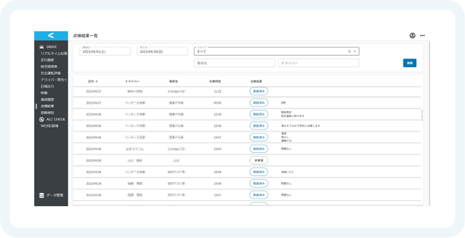Click the two-line note in 23:59 row
The height and width of the screenshot is (238, 465).
point(293,114)
